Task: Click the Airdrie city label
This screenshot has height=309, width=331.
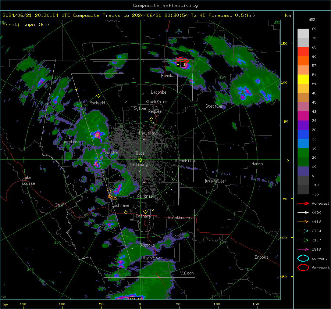Action: tap(145, 196)
